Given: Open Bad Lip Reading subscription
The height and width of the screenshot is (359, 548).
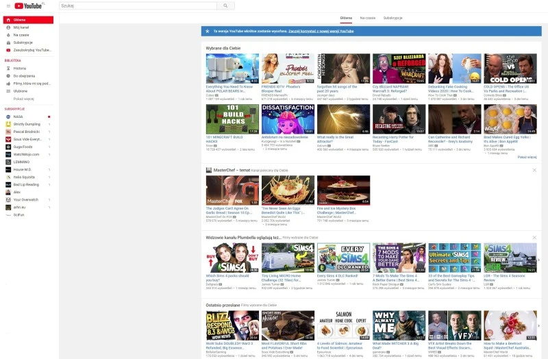Looking at the screenshot, I should [28, 184].
